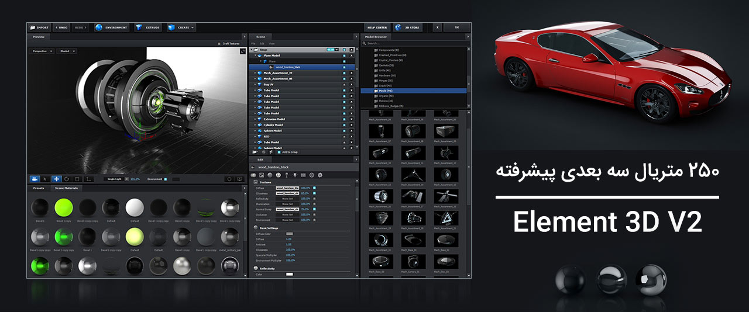Open the Help Center button
The width and height of the screenshot is (749, 312).
pyautogui.click(x=377, y=27)
